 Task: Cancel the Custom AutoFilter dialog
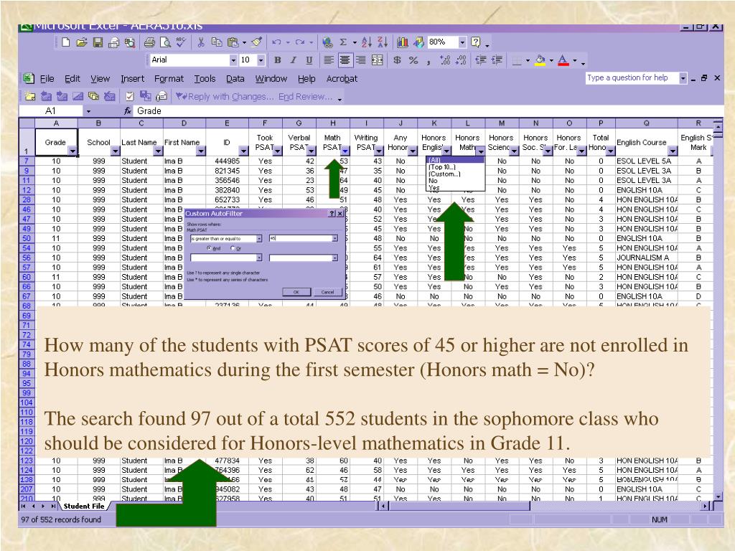[x=327, y=292]
